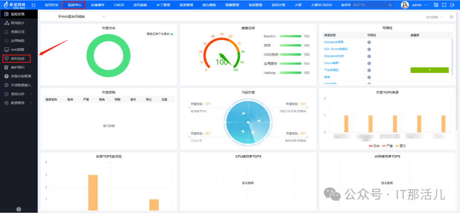Viewport: 460px width, 213px height.
Task: Click the 决策支持系统-数据库 alert label
Action: pos(293,111)
